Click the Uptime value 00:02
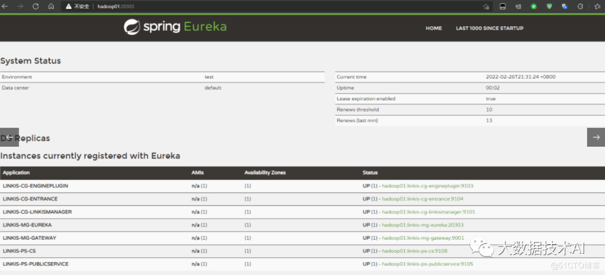Screen dimensions: 605x275 pos(492,88)
